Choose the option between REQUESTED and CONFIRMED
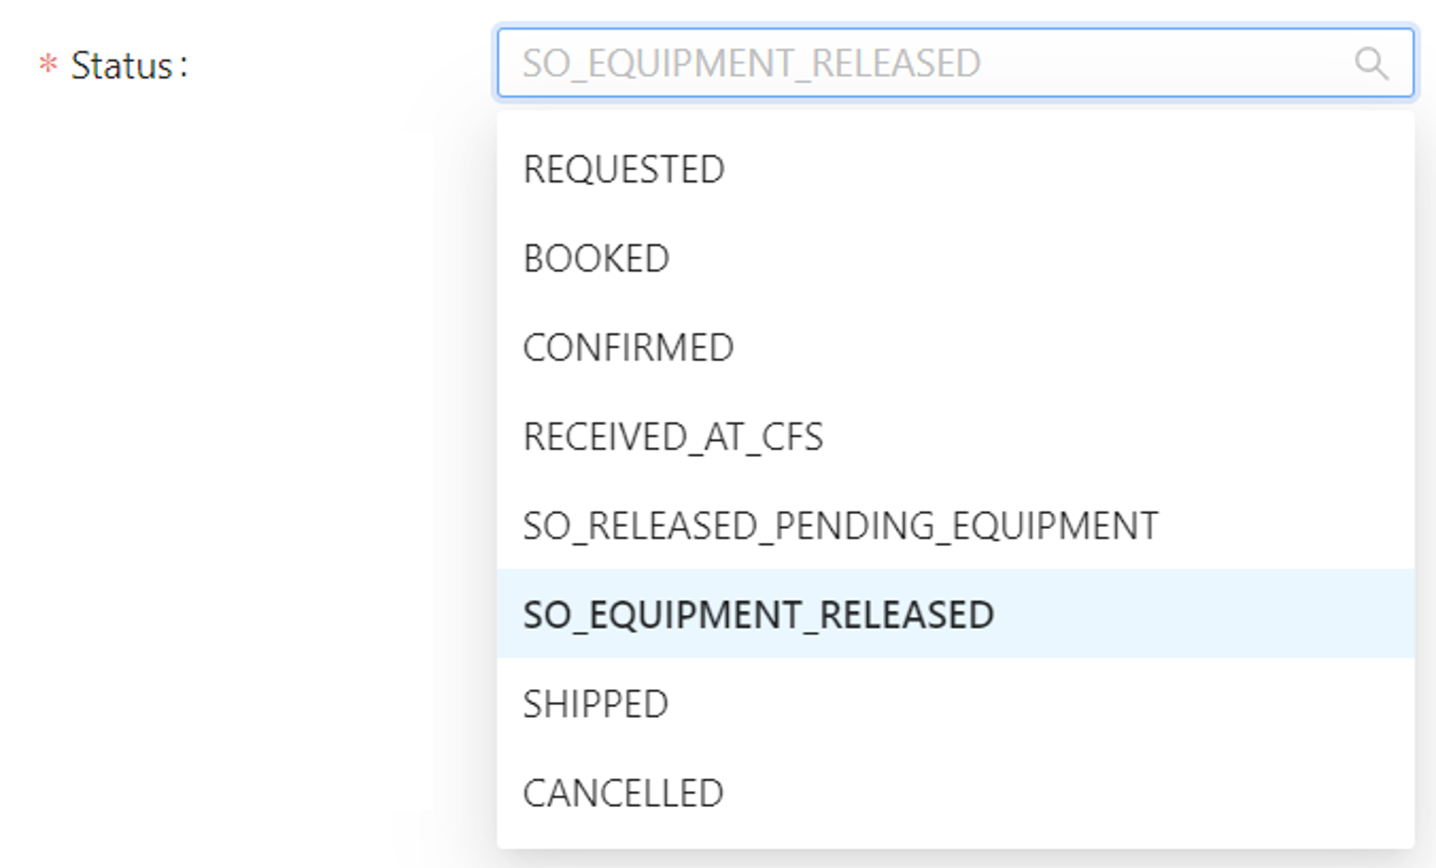 (596, 258)
